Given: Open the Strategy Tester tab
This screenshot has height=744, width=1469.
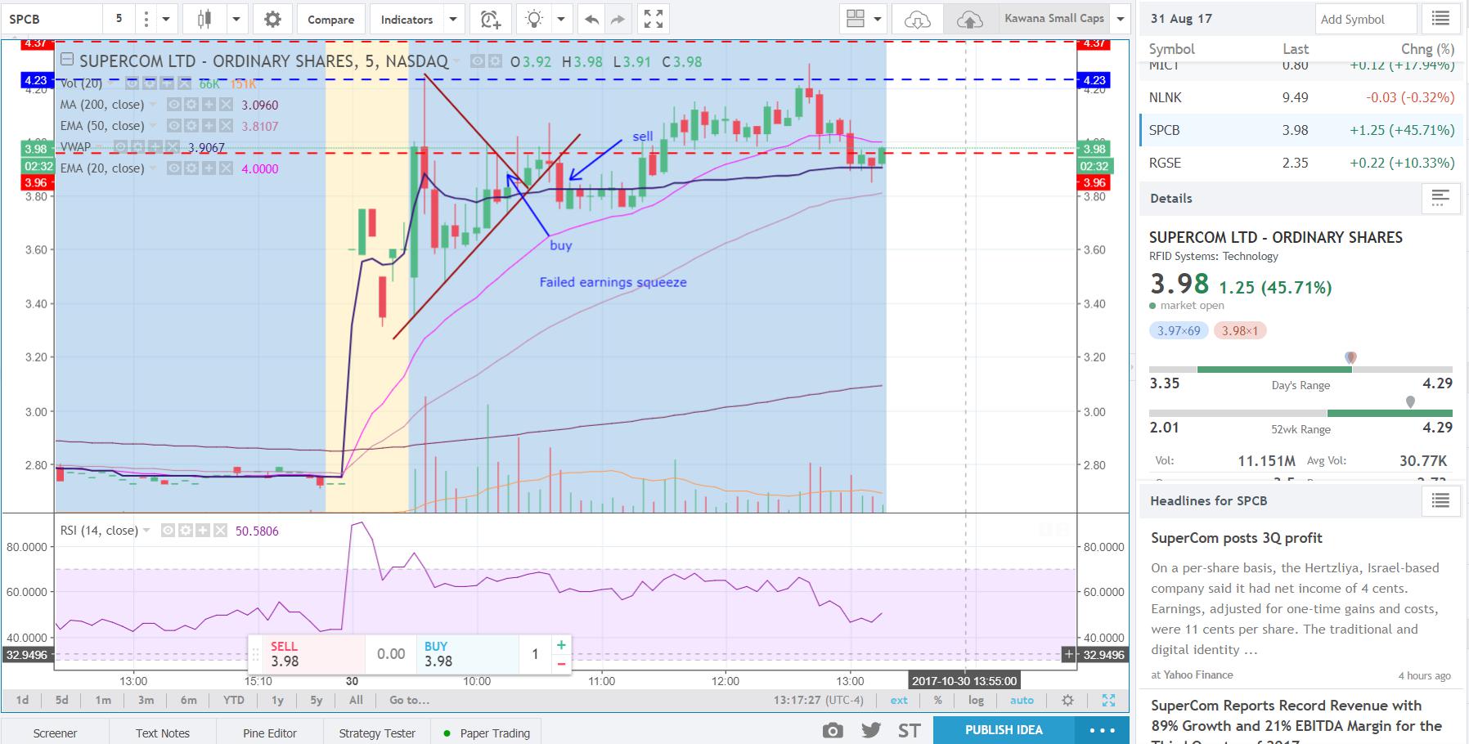Looking at the screenshot, I should point(377,733).
